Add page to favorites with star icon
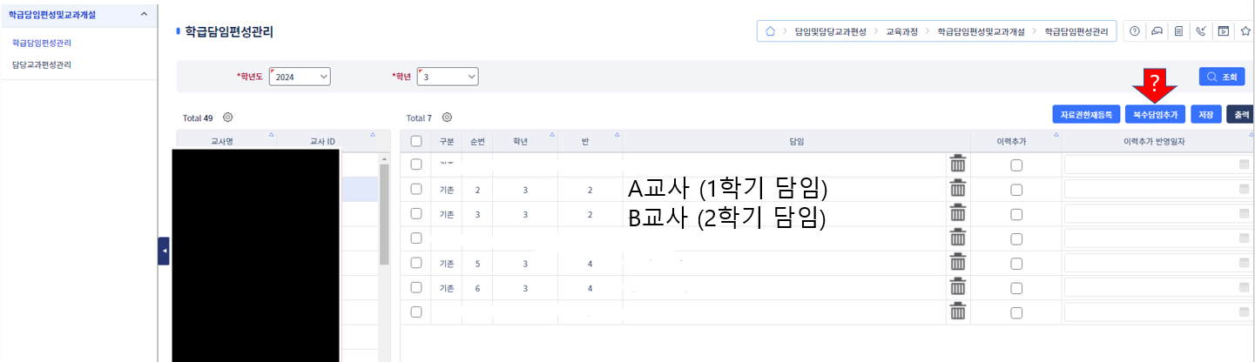 coord(1246,31)
